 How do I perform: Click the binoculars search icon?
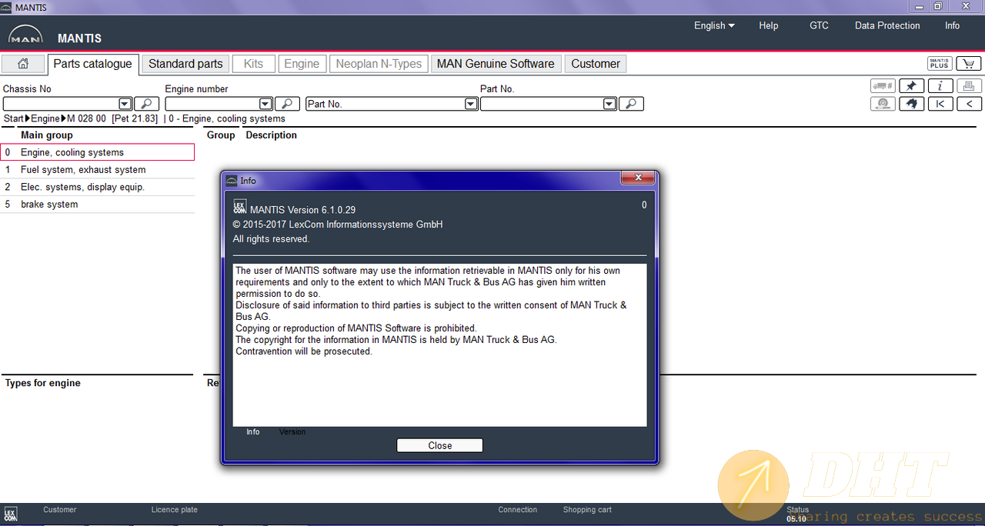911,104
